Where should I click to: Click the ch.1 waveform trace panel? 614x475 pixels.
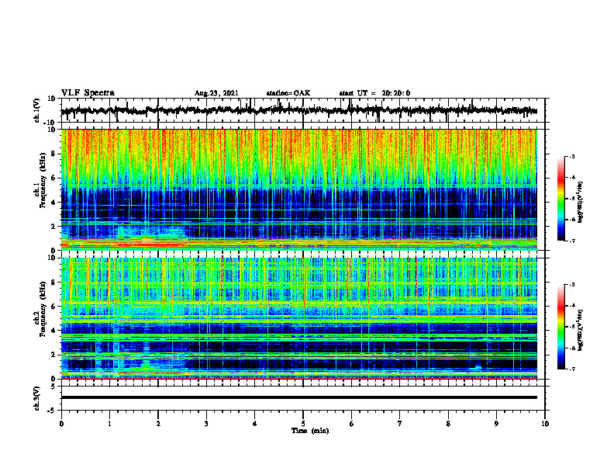click(303, 110)
